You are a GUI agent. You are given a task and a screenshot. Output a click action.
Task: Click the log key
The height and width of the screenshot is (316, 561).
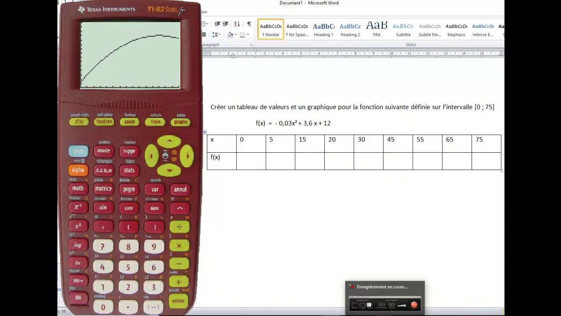pos(78,245)
